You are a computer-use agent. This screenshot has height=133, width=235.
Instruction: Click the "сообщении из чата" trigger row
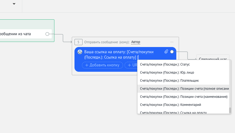tap(26, 34)
